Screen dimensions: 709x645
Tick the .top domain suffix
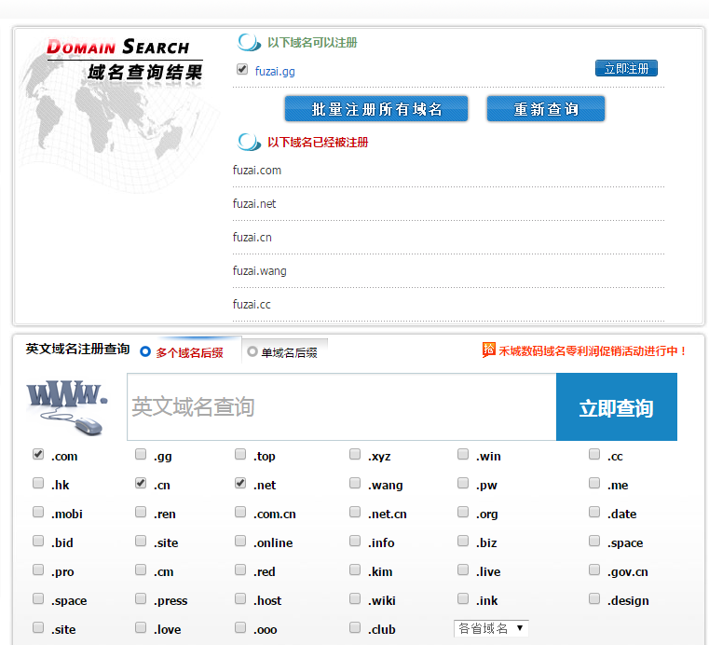[240, 455]
